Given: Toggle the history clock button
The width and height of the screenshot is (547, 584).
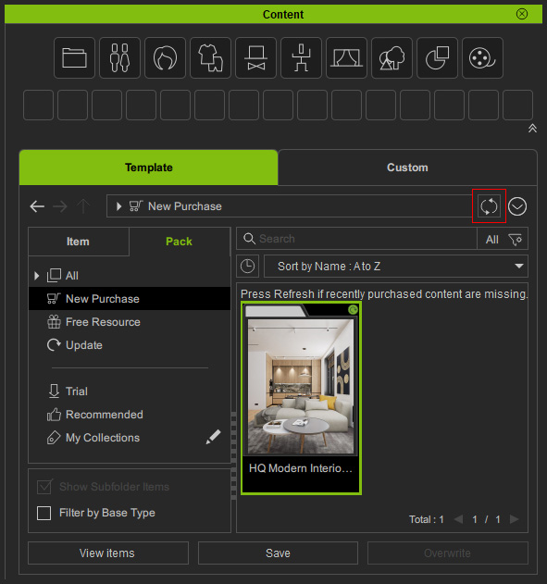Looking at the screenshot, I should (x=248, y=266).
